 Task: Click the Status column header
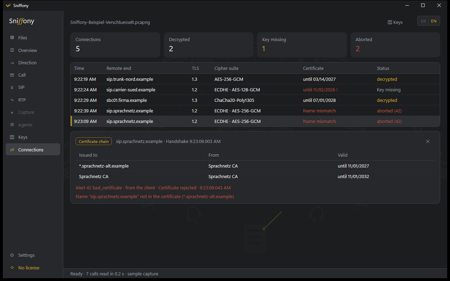(x=383, y=68)
